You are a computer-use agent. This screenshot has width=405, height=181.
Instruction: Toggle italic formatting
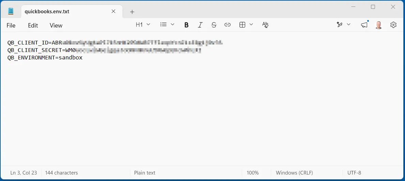point(200,25)
